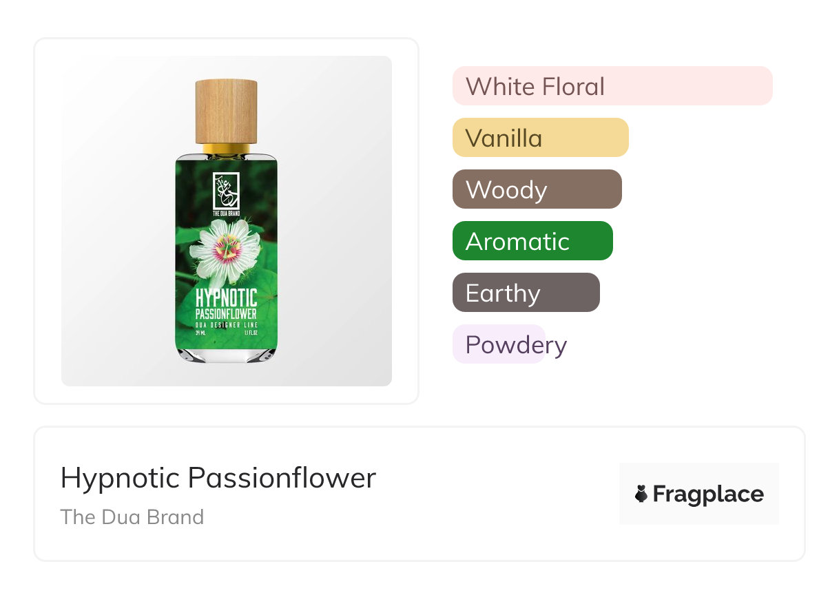The image size is (839, 595).
Task: Click the 34 ML marking on the bottle
Action: (x=201, y=333)
